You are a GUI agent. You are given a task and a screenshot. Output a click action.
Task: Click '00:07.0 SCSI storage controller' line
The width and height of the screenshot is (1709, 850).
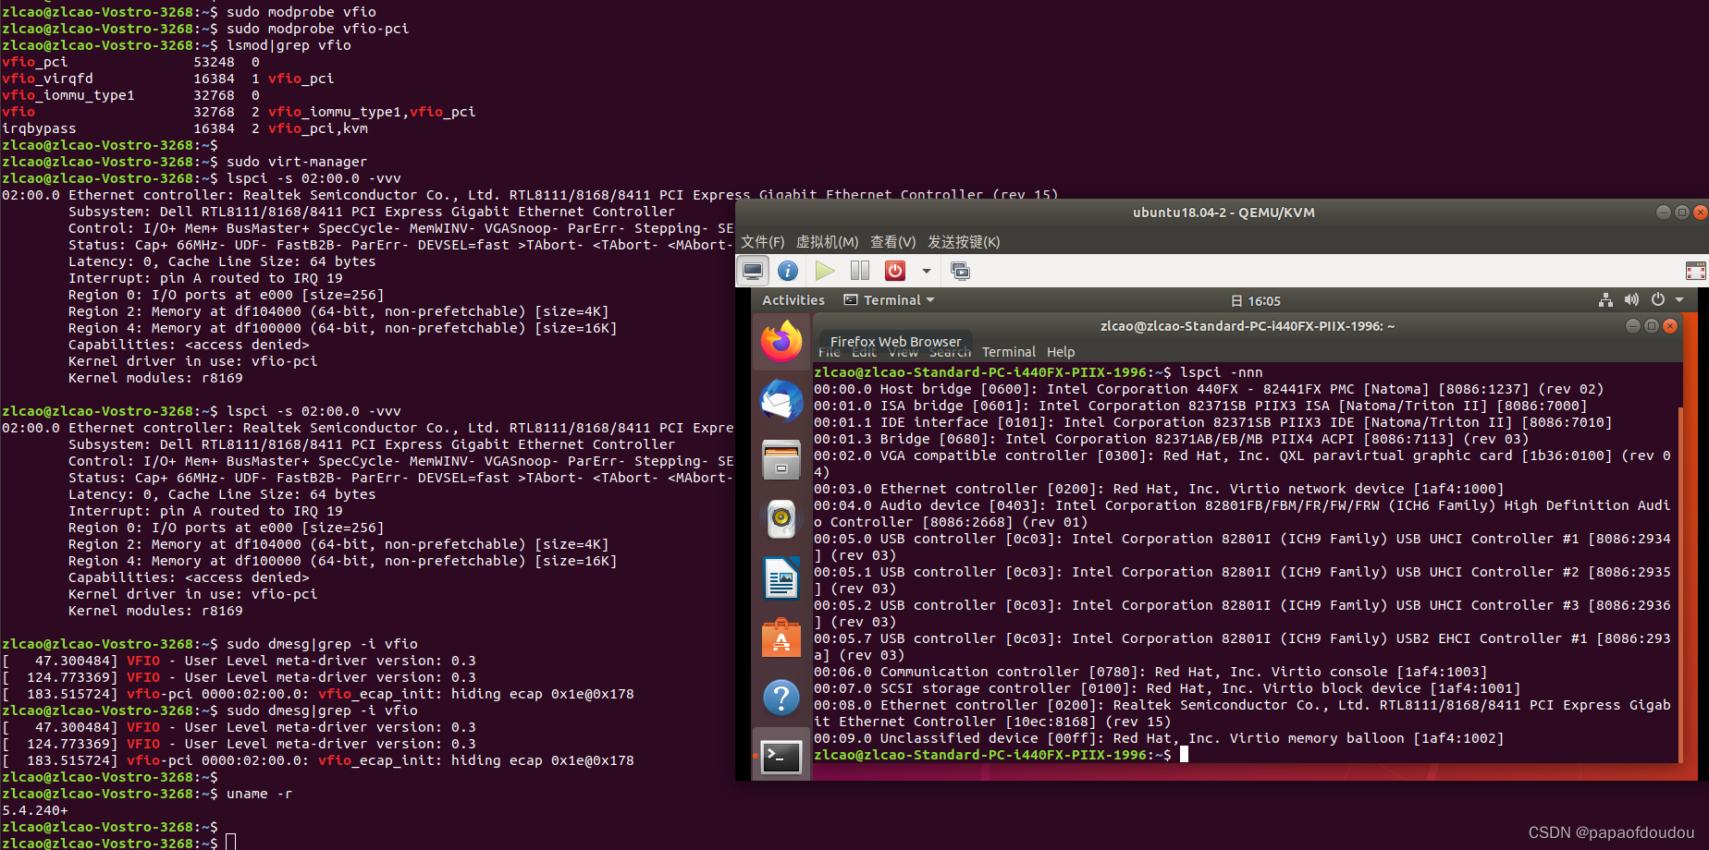tap(1167, 688)
